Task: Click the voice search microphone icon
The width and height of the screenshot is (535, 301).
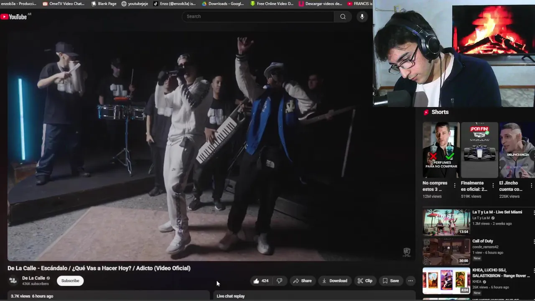Action: pos(362,16)
